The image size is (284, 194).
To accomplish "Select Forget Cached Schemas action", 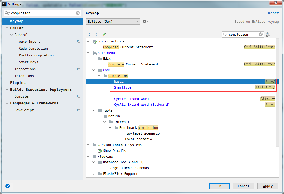I will (x=129, y=168).
